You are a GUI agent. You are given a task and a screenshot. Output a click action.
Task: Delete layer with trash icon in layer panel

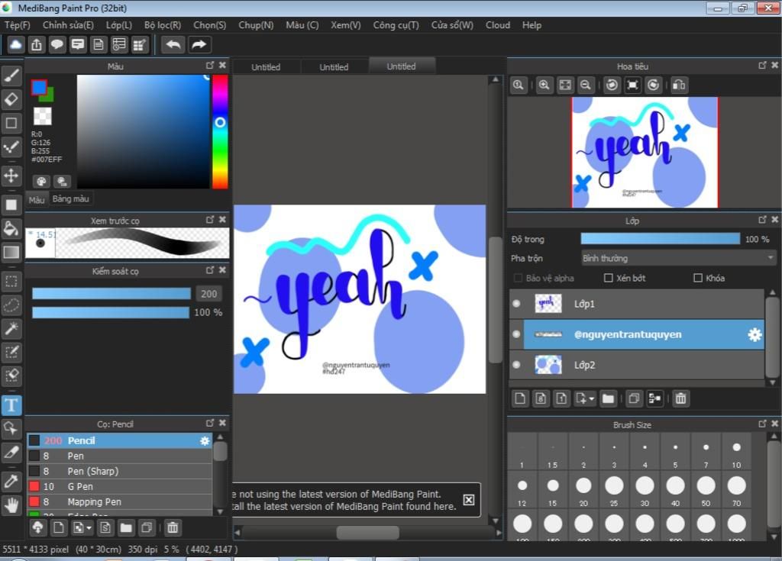[x=680, y=398]
